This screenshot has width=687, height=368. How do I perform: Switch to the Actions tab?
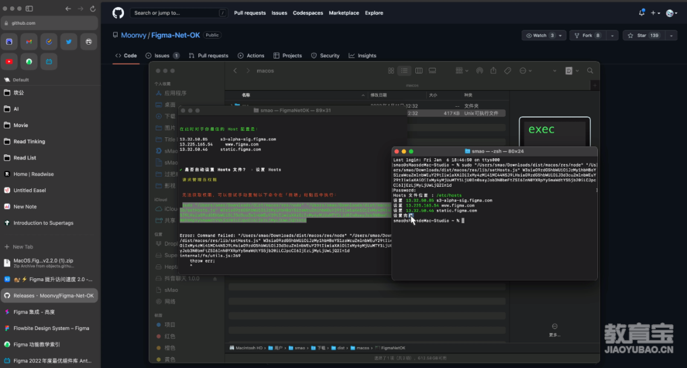(251, 55)
